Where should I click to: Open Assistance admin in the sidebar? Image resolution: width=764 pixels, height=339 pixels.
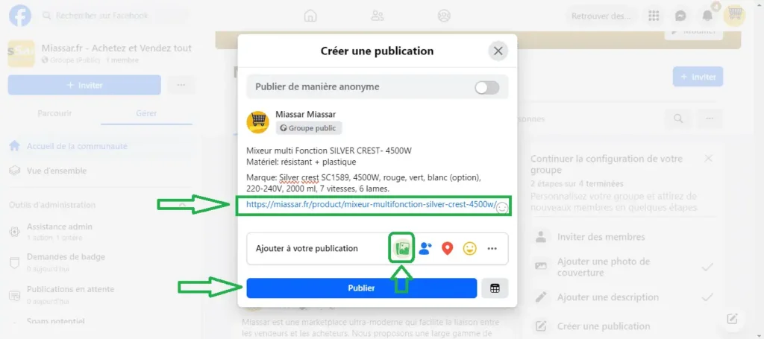pos(60,226)
